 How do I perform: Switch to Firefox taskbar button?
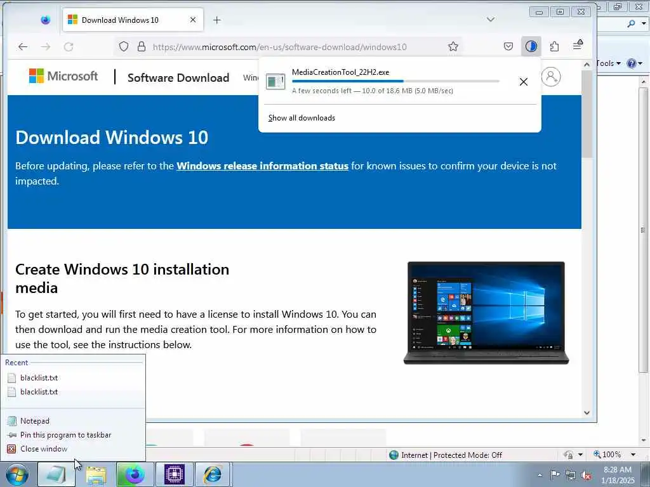(x=135, y=474)
